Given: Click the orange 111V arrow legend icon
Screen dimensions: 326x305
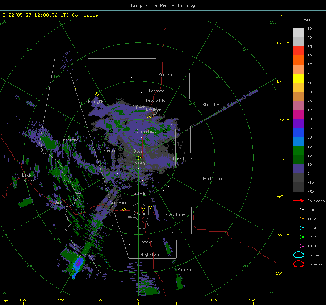Looking at the screenshot, I should pos(298,219).
